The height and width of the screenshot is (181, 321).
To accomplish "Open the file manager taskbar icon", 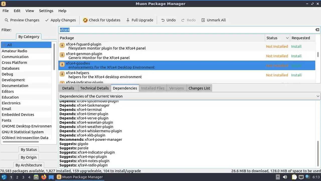I will 36,177.
